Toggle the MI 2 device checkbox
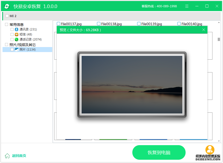The width and height of the screenshot is (223, 163). (x=7, y=16)
